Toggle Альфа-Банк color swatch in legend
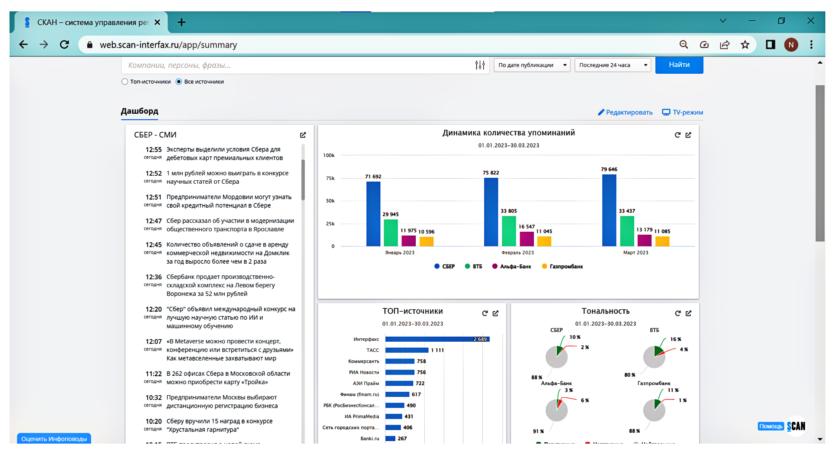This screenshot has width=835, height=455. coord(495,266)
